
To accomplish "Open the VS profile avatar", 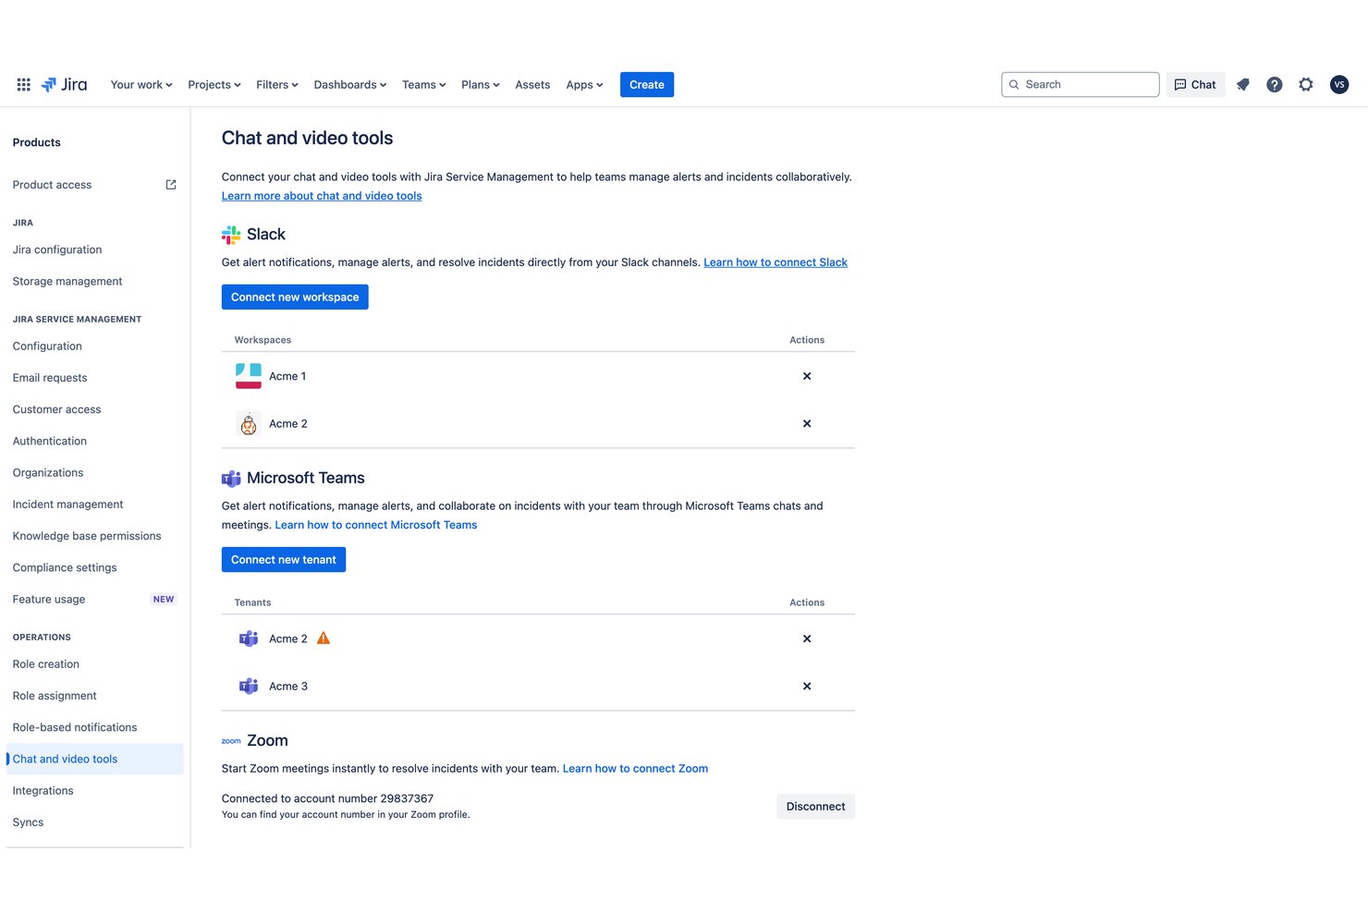I will click(1339, 85).
